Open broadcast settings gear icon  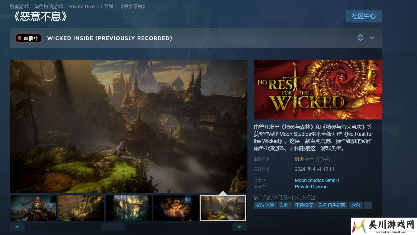(x=360, y=38)
